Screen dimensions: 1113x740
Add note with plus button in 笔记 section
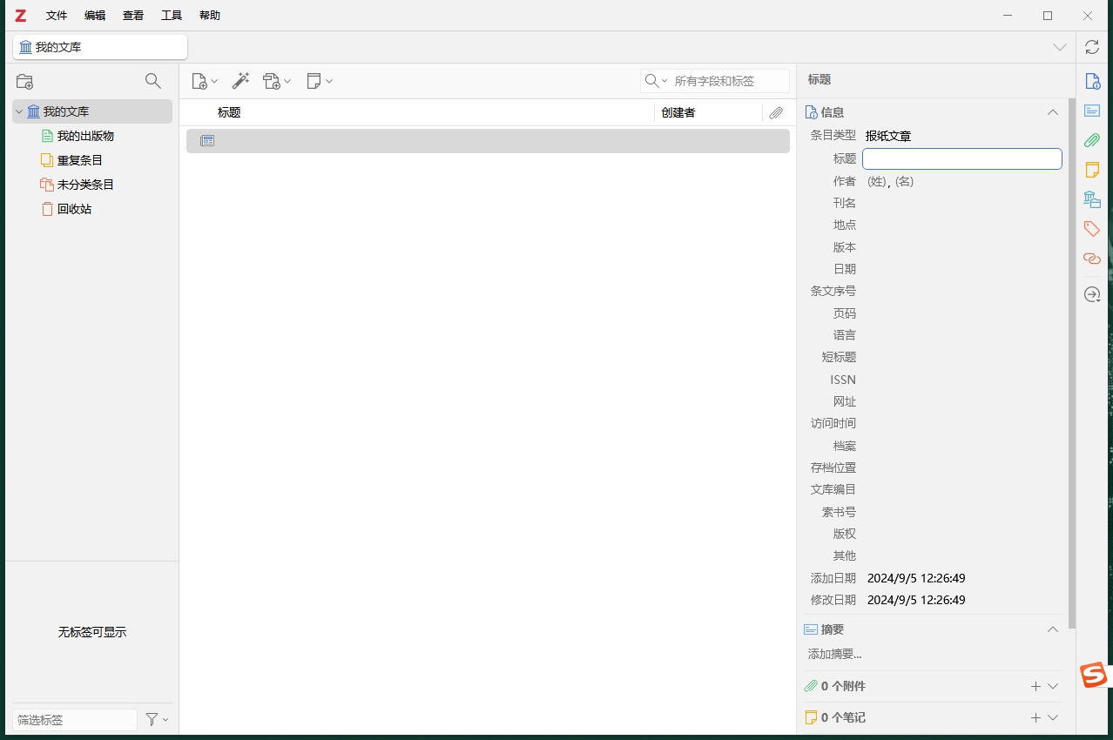(1035, 717)
